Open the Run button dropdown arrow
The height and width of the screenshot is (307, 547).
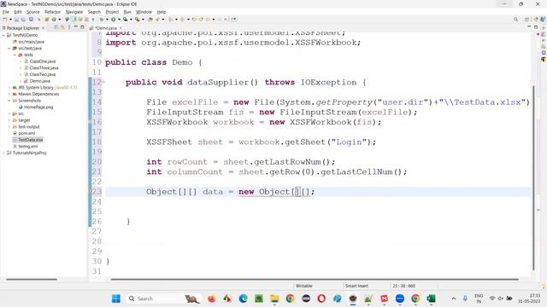click(119, 20)
